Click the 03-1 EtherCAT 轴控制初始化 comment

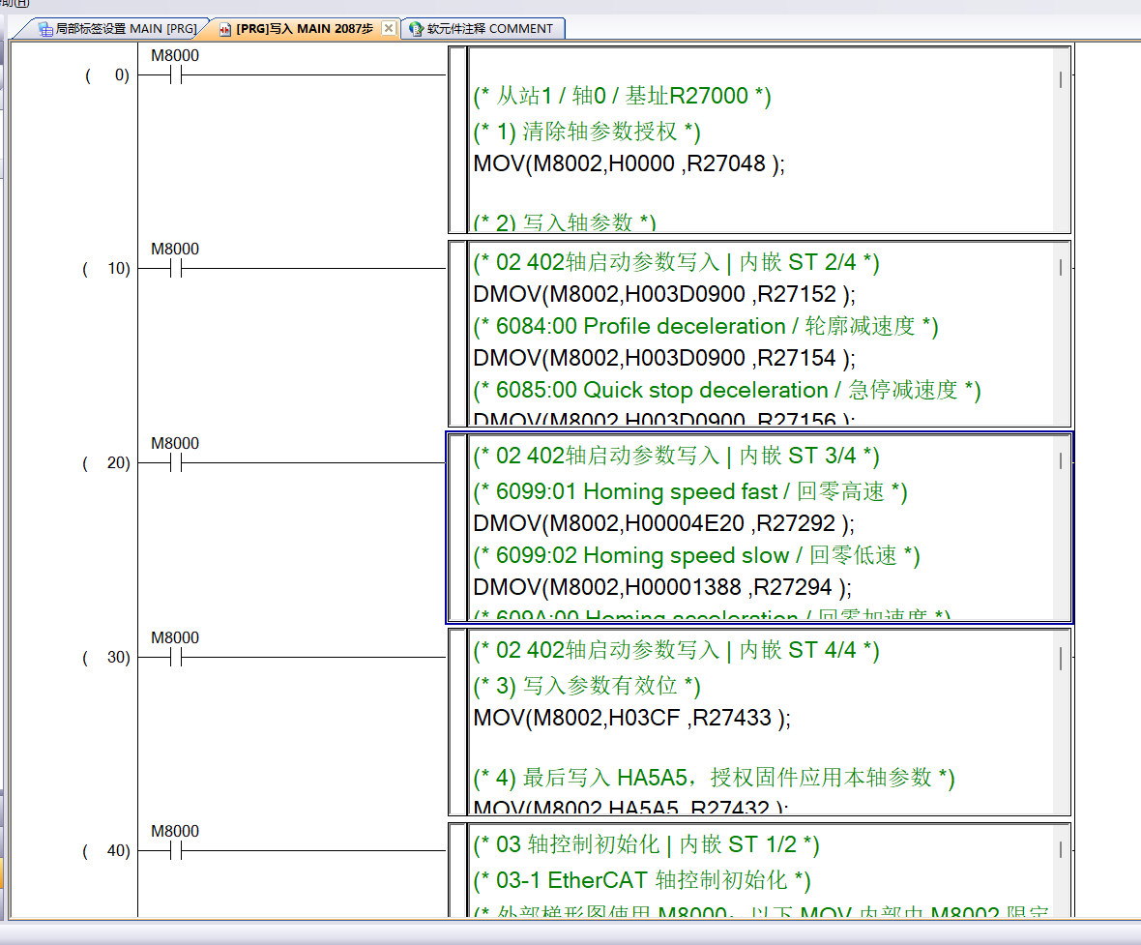point(642,880)
